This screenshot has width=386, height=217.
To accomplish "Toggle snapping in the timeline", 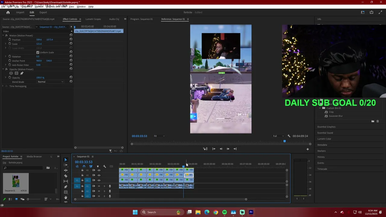I will tap(84, 166).
